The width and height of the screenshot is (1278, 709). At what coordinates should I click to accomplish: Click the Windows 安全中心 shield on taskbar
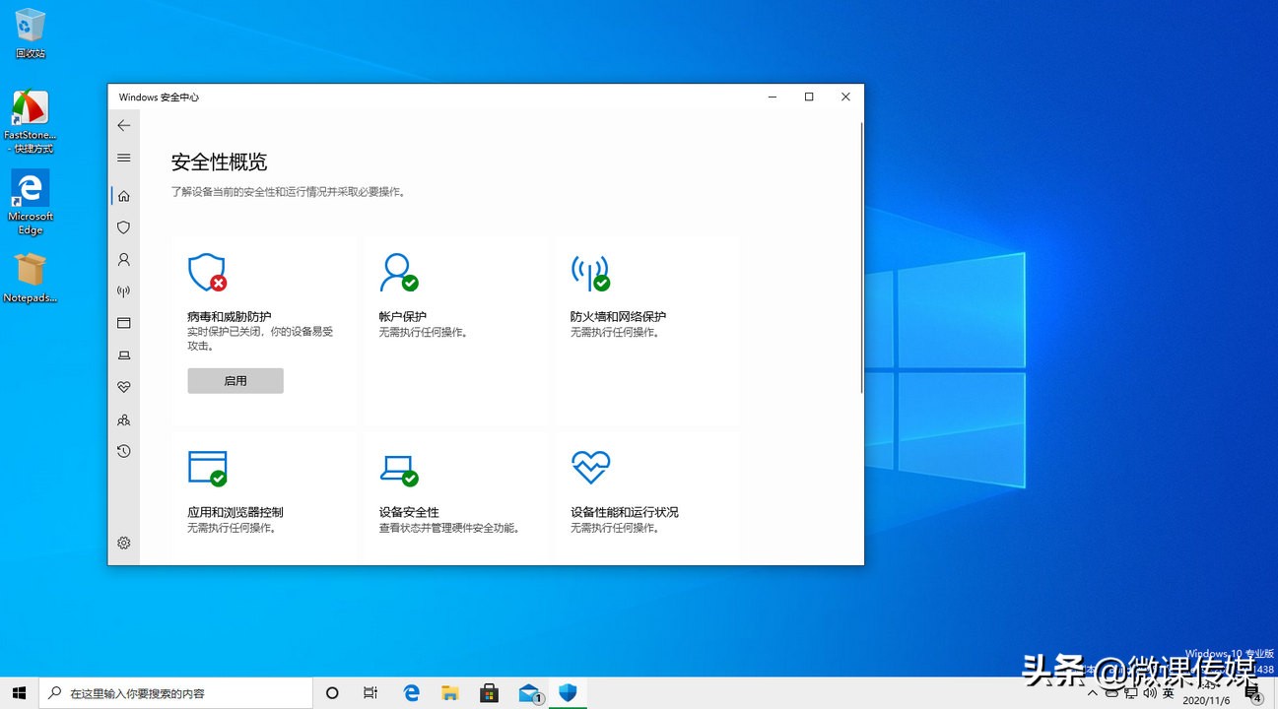coord(568,692)
